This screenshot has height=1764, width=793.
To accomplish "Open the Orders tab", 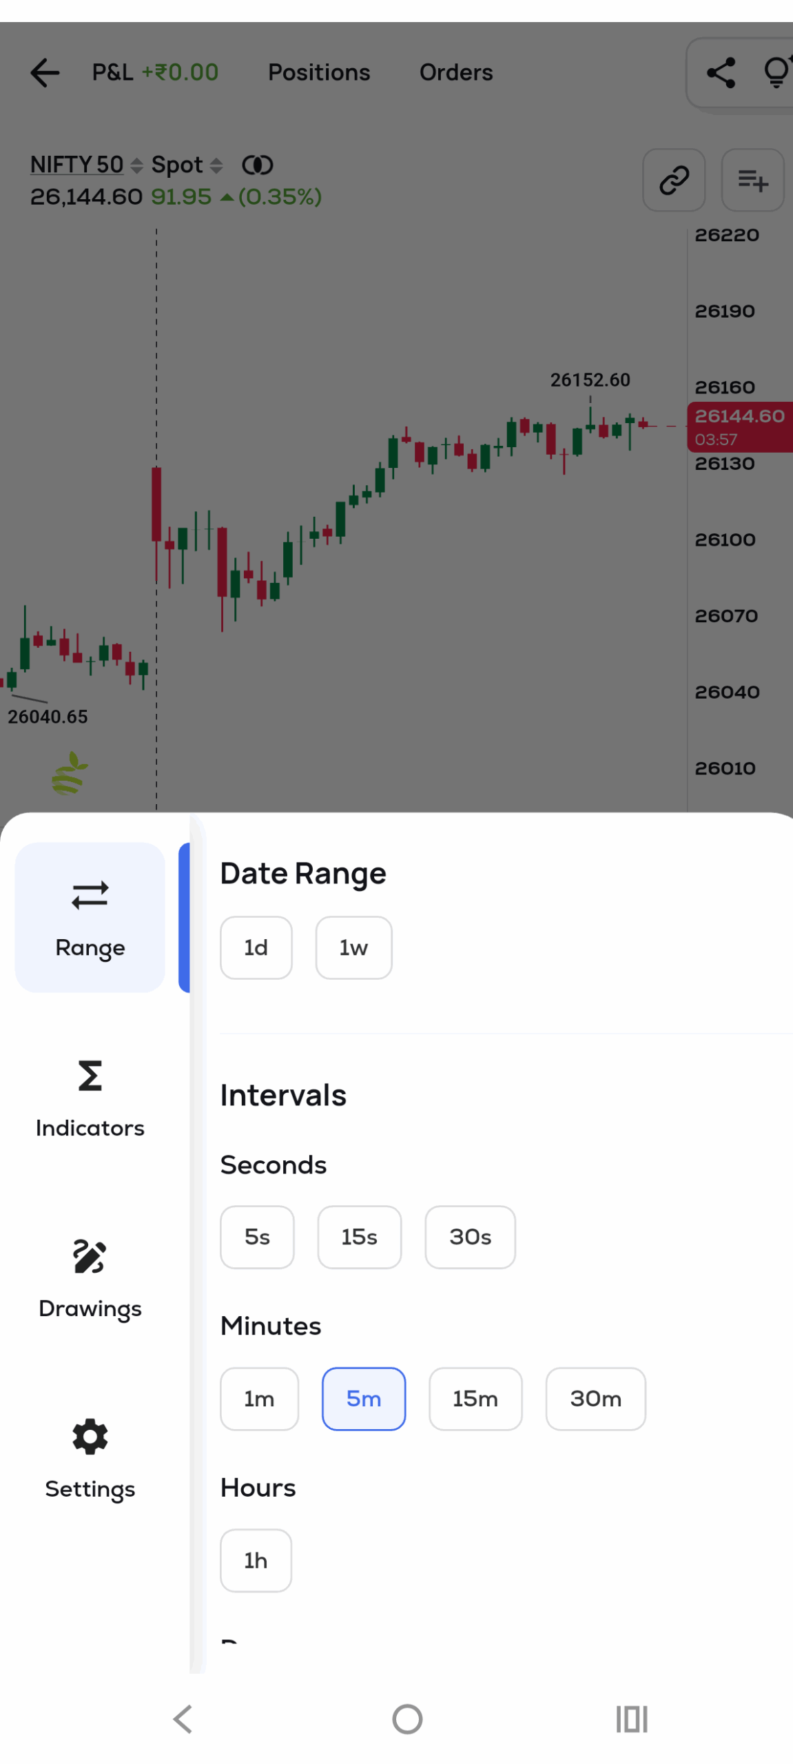I will click(x=456, y=72).
